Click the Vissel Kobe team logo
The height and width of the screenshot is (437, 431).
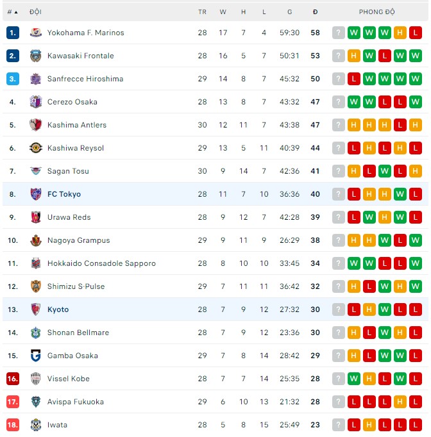click(36, 379)
